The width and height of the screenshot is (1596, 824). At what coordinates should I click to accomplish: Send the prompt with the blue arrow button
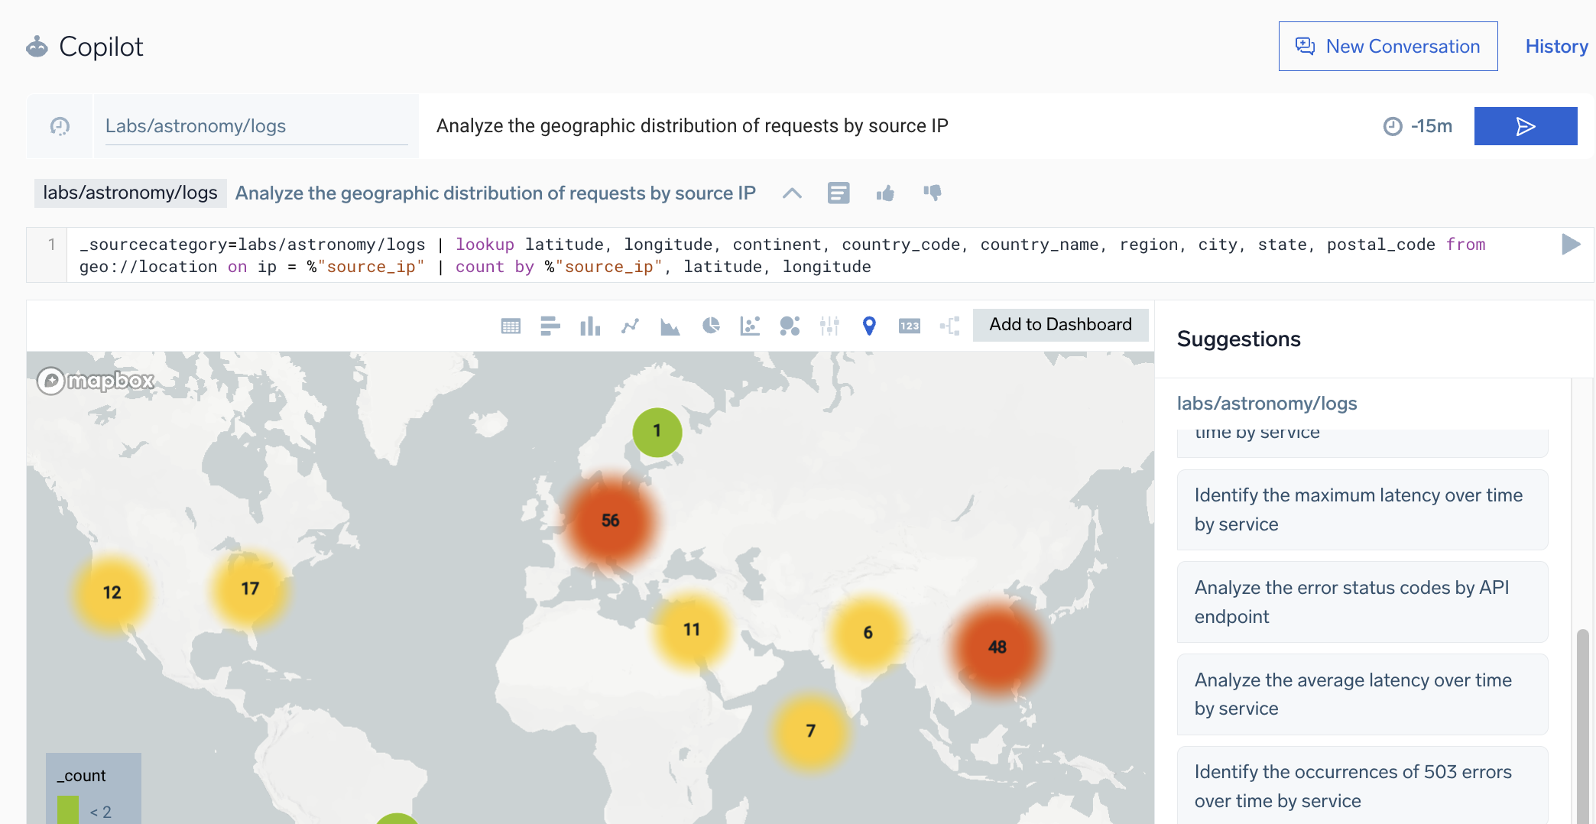tap(1526, 126)
